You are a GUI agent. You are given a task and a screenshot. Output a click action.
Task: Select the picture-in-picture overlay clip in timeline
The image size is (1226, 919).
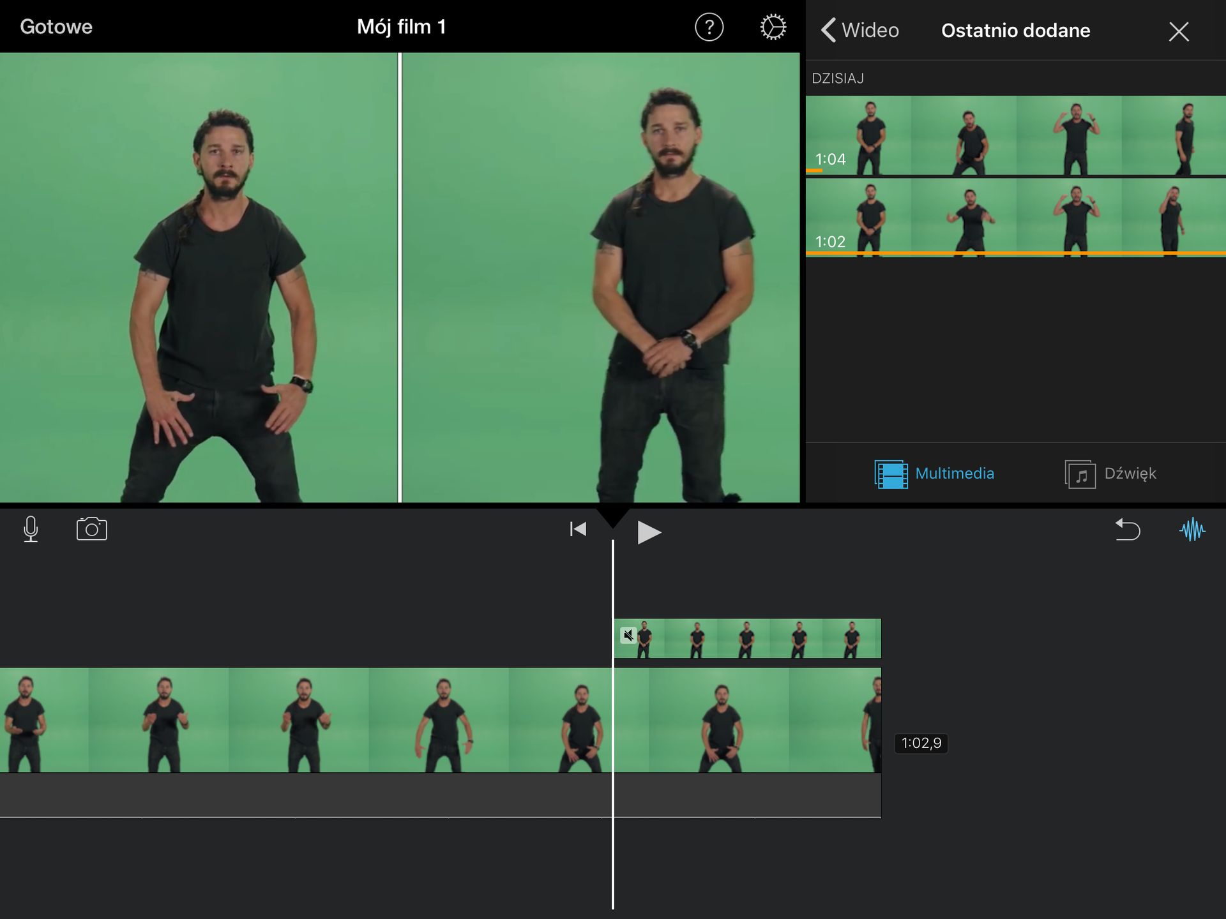pos(748,638)
